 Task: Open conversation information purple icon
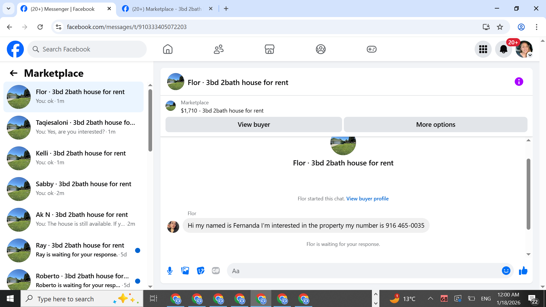[519, 82]
